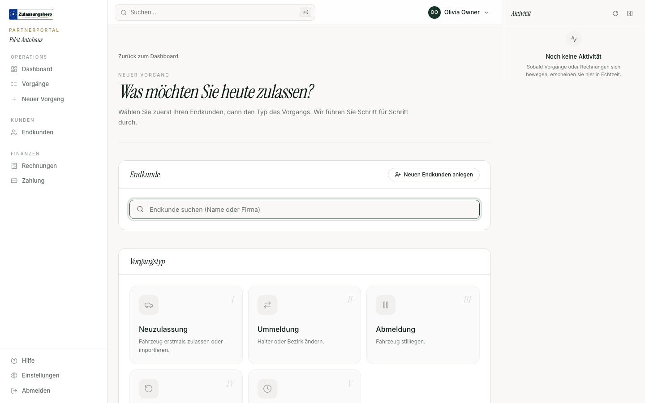This screenshot has width=645, height=403.
Task: Click Zurück zum Dashboard link
Action: tap(148, 56)
